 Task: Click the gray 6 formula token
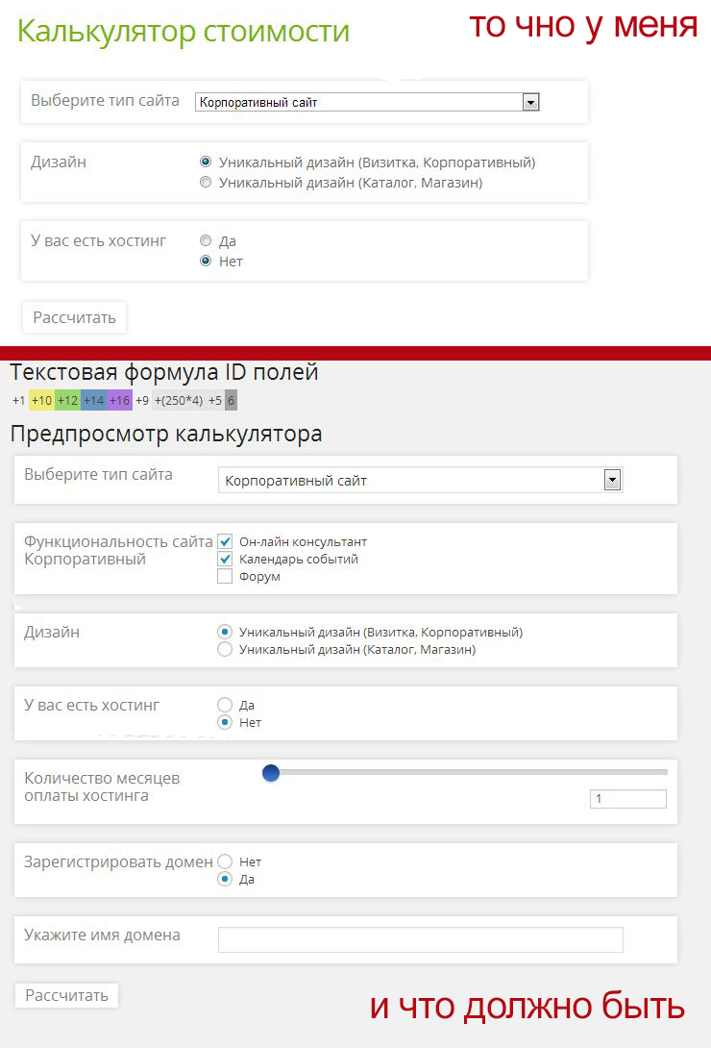[231, 400]
